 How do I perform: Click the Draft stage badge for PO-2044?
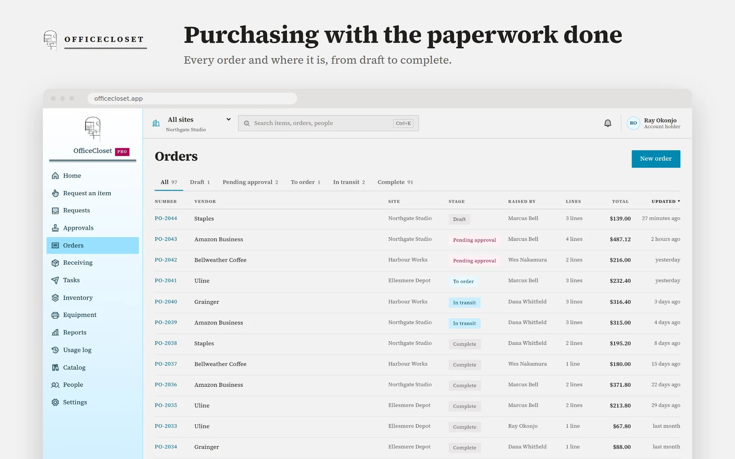tap(459, 219)
